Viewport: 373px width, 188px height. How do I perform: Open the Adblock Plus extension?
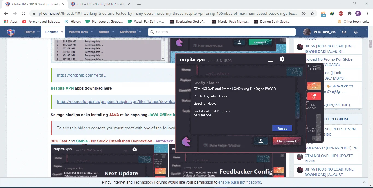pyautogui.click(x=341, y=13)
